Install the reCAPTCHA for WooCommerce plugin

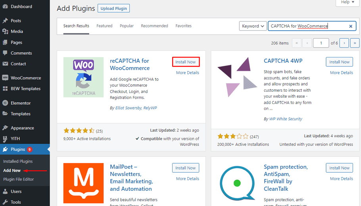click(186, 62)
